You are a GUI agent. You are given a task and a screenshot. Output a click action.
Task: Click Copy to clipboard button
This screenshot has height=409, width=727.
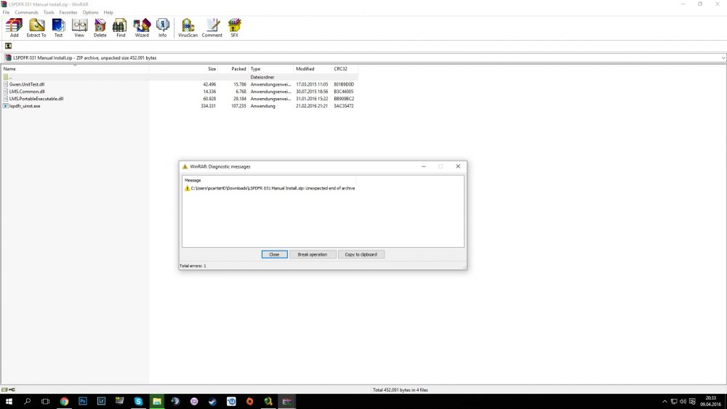click(361, 254)
